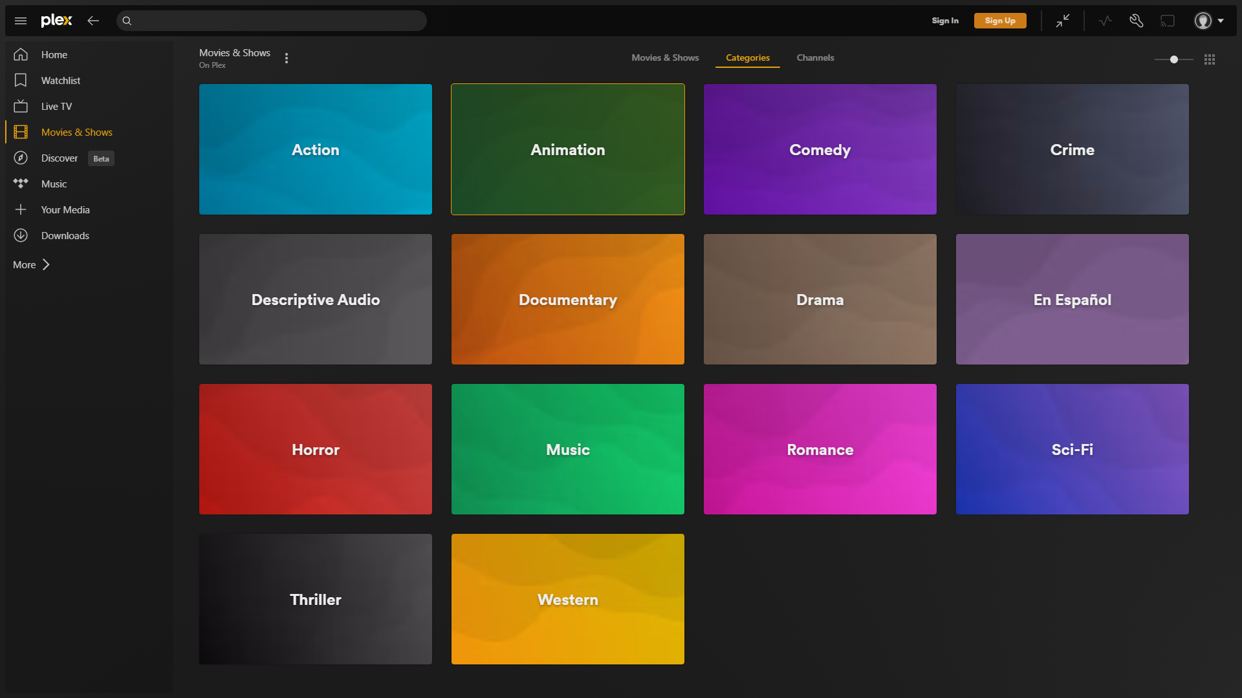Click the Plex home logo icon
The image size is (1242, 698).
click(56, 21)
